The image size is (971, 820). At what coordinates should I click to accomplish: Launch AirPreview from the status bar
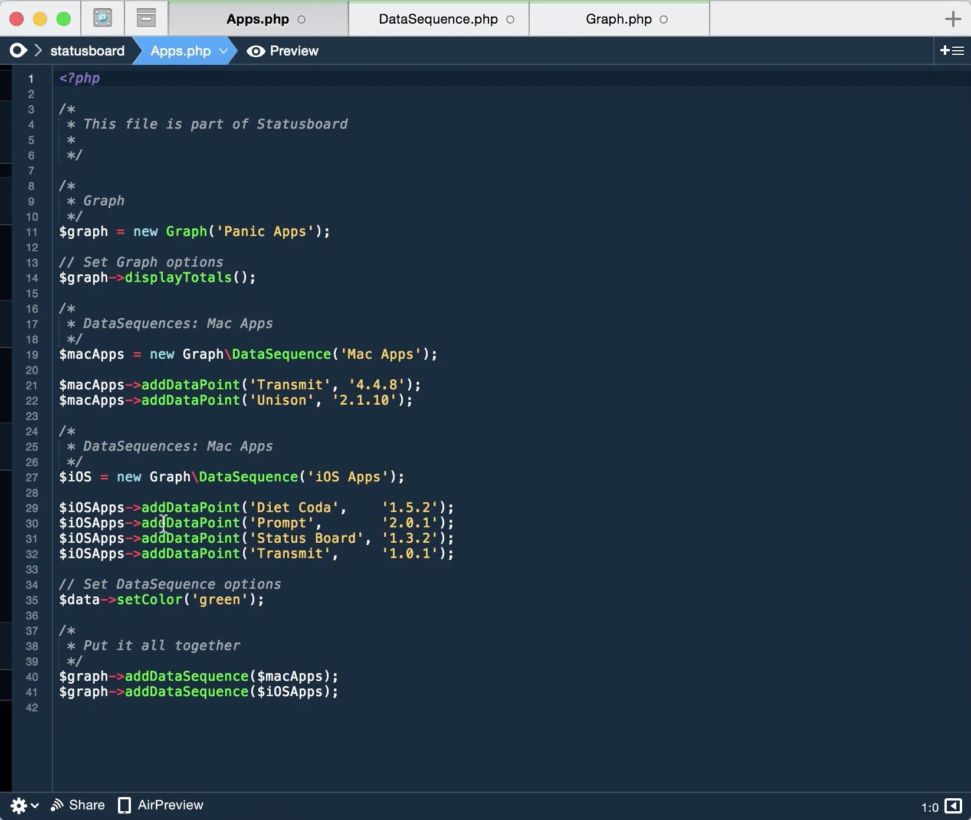pyautogui.click(x=170, y=805)
